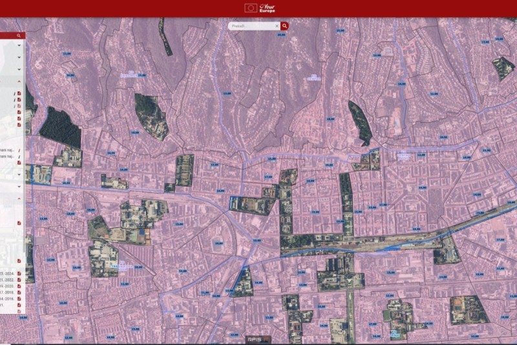Click the European Union flag emblem

251,8
